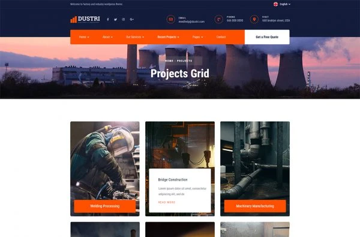360x237 pixels.
Task: Click the phone circle icon
Action: 218,20
